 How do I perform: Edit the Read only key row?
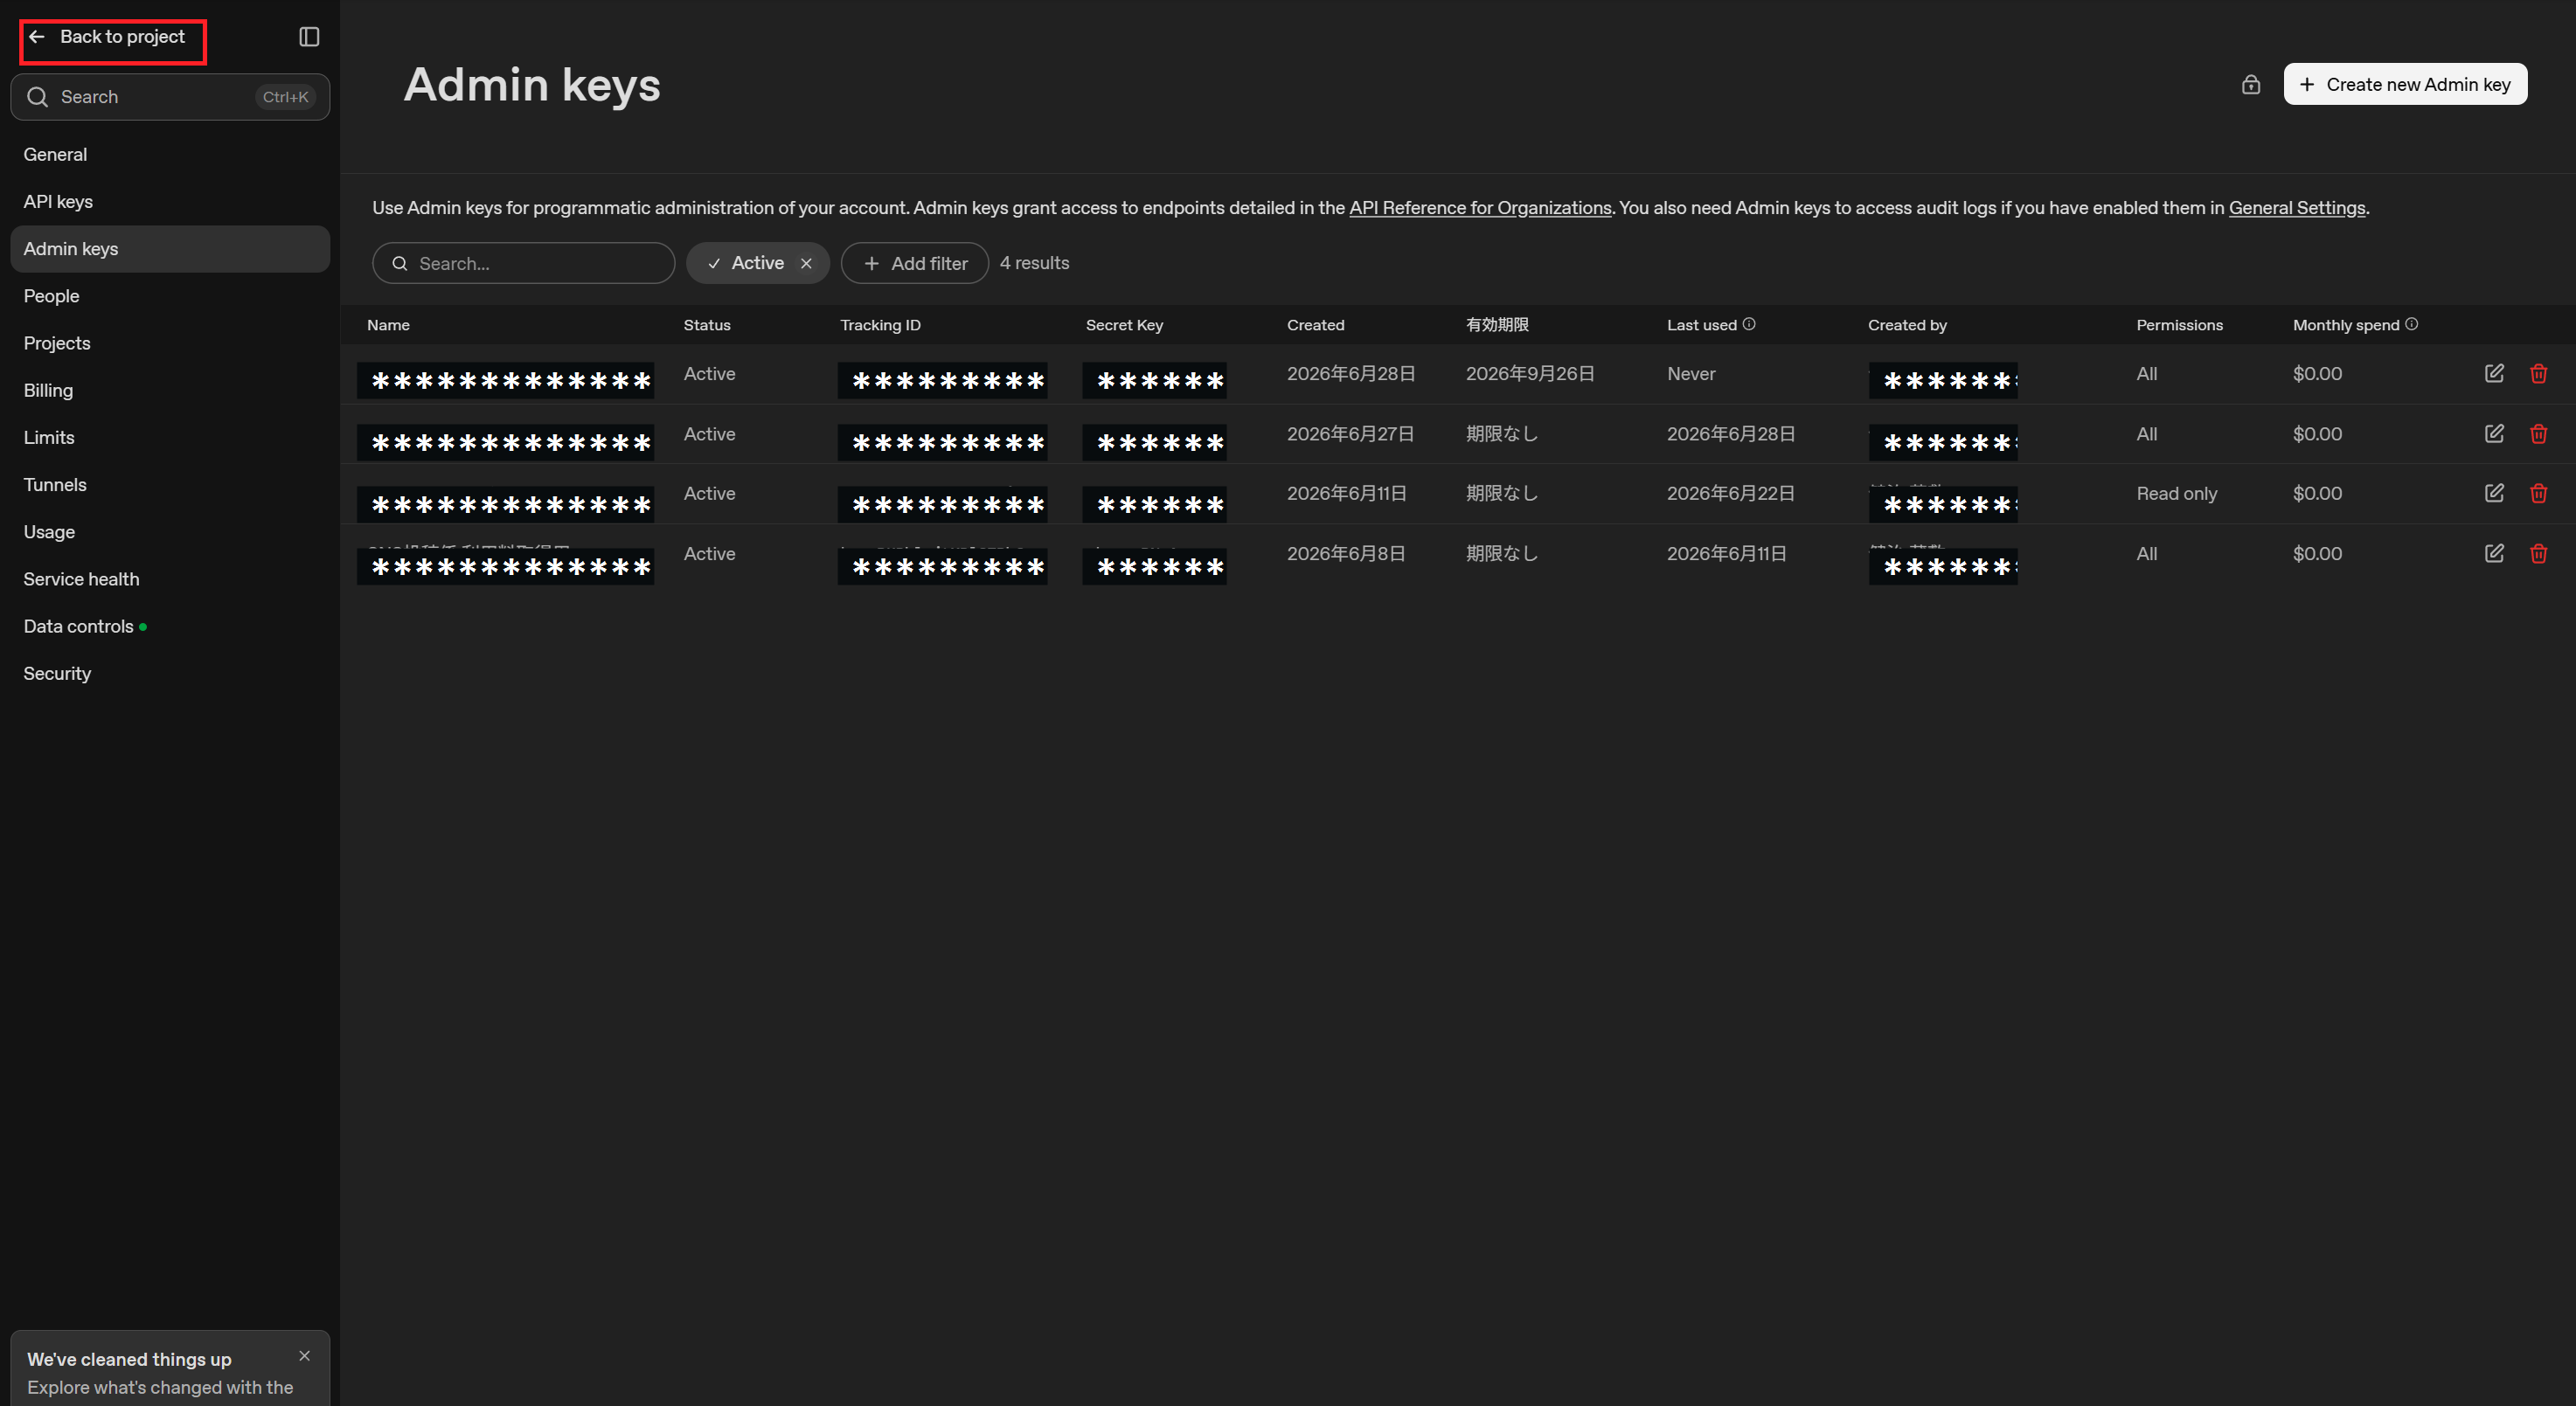(2494, 493)
